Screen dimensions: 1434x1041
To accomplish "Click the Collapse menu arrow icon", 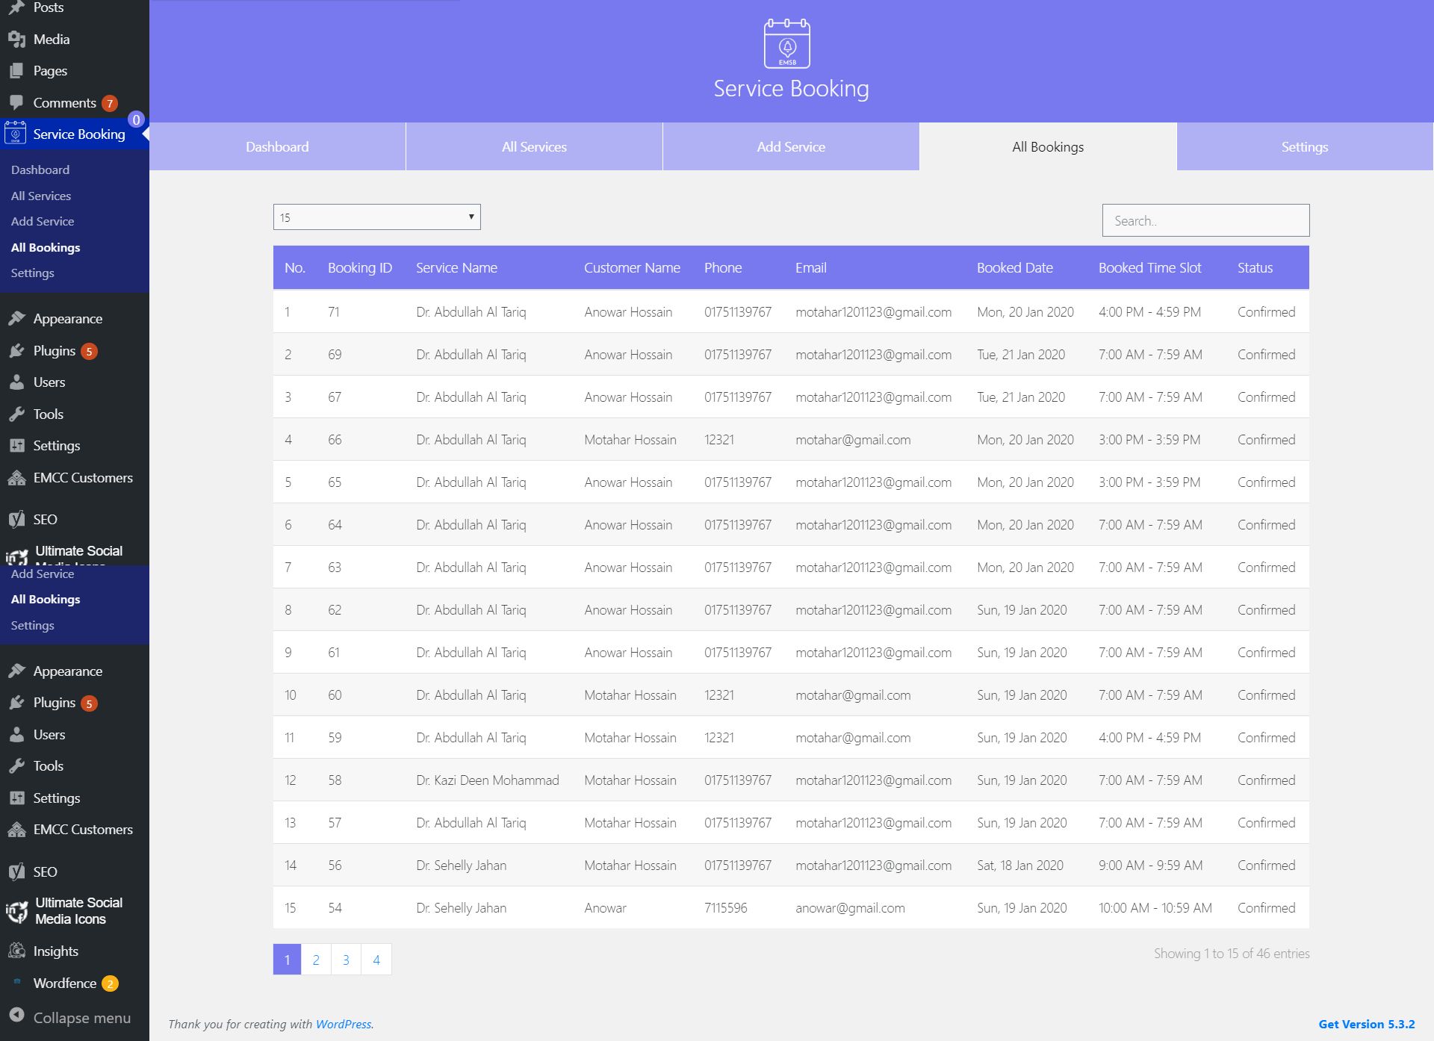I will tap(16, 1016).
